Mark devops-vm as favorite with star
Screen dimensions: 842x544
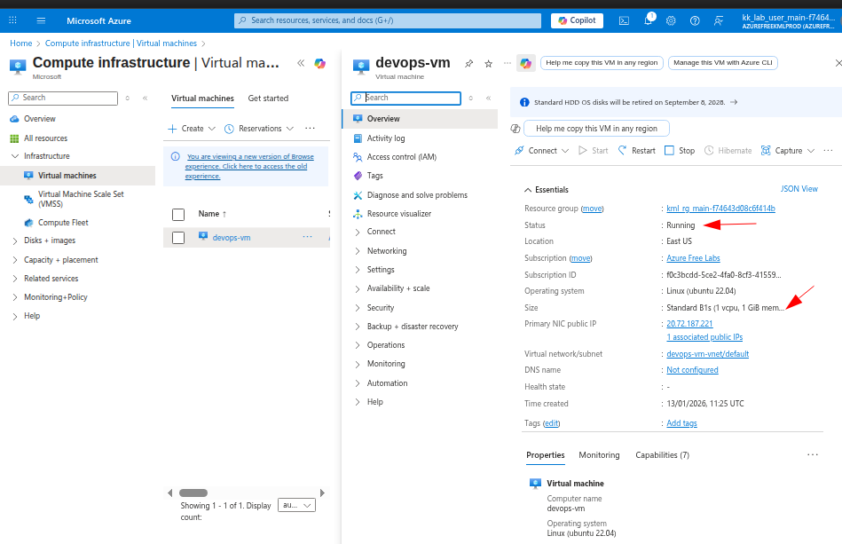click(x=488, y=64)
